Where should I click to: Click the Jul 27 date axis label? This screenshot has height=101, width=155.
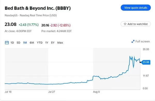pyautogui.click(x=51, y=92)
